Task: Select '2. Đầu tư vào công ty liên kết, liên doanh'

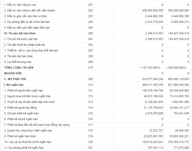Action: click(x=29, y=10)
